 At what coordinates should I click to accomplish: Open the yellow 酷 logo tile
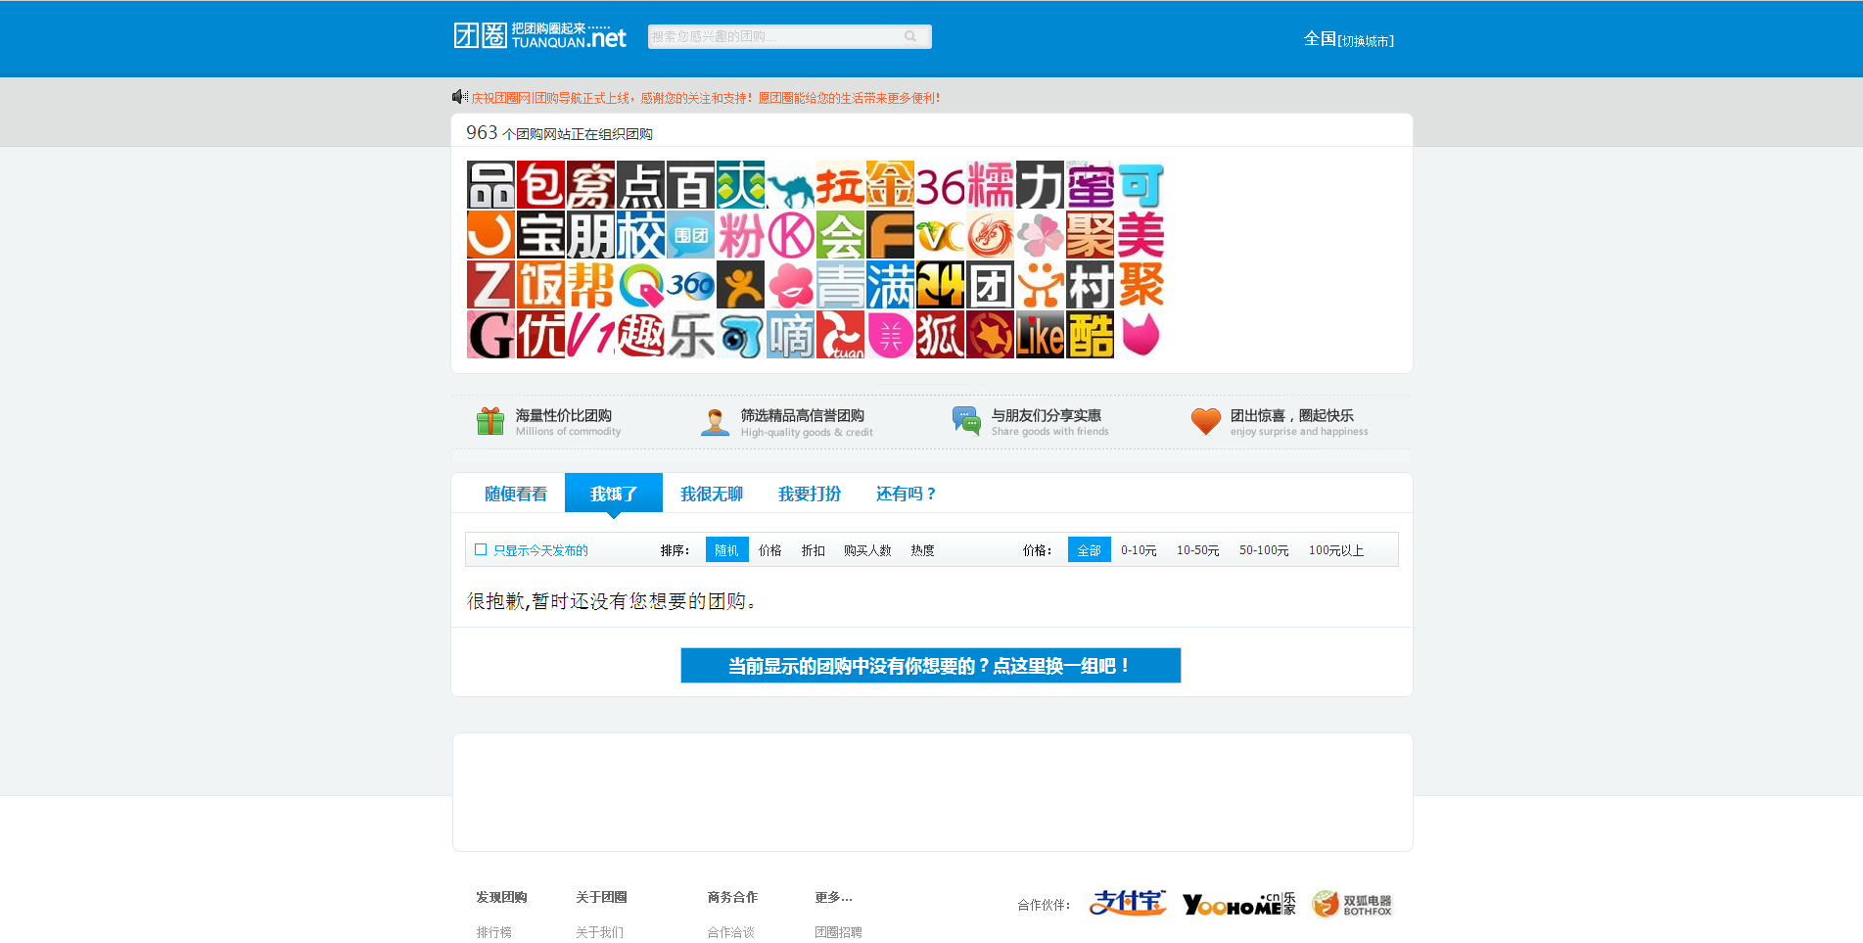pos(1090,335)
